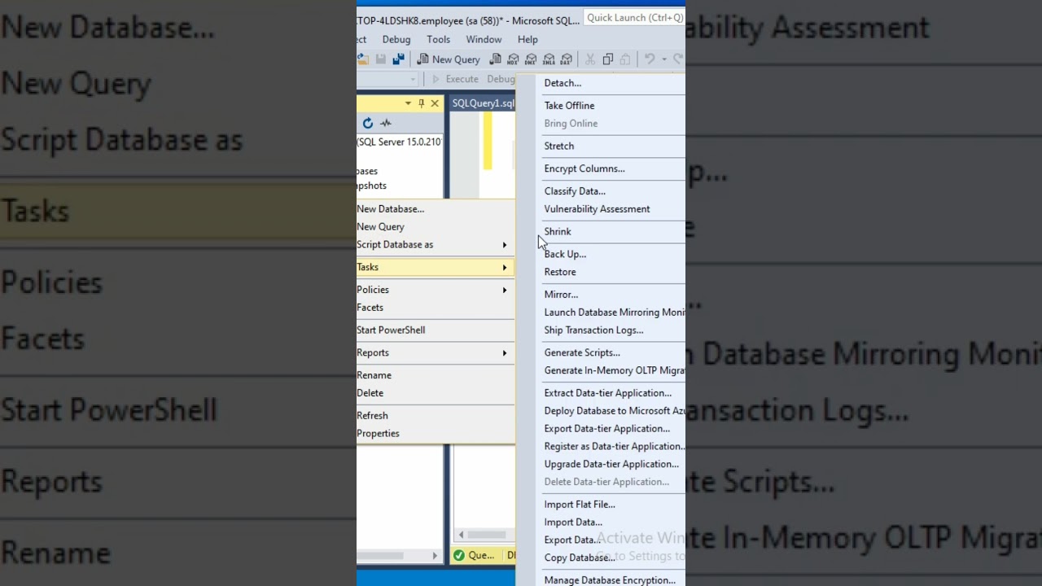This screenshot has height=586, width=1042.
Task: Select Export Data-tier Application...
Action: [601, 429]
